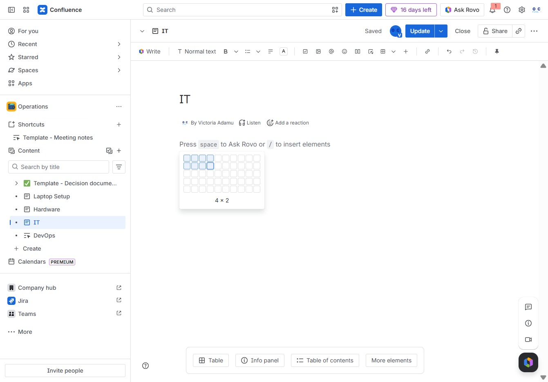Open table size dropdown arrow
The width and height of the screenshot is (548, 382).
point(394,51)
